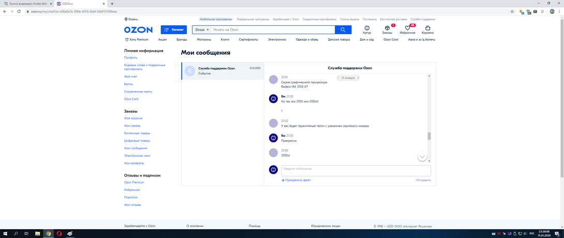Open Хочу Premium link
The width and height of the screenshot is (564, 238).
pos(136,39)
